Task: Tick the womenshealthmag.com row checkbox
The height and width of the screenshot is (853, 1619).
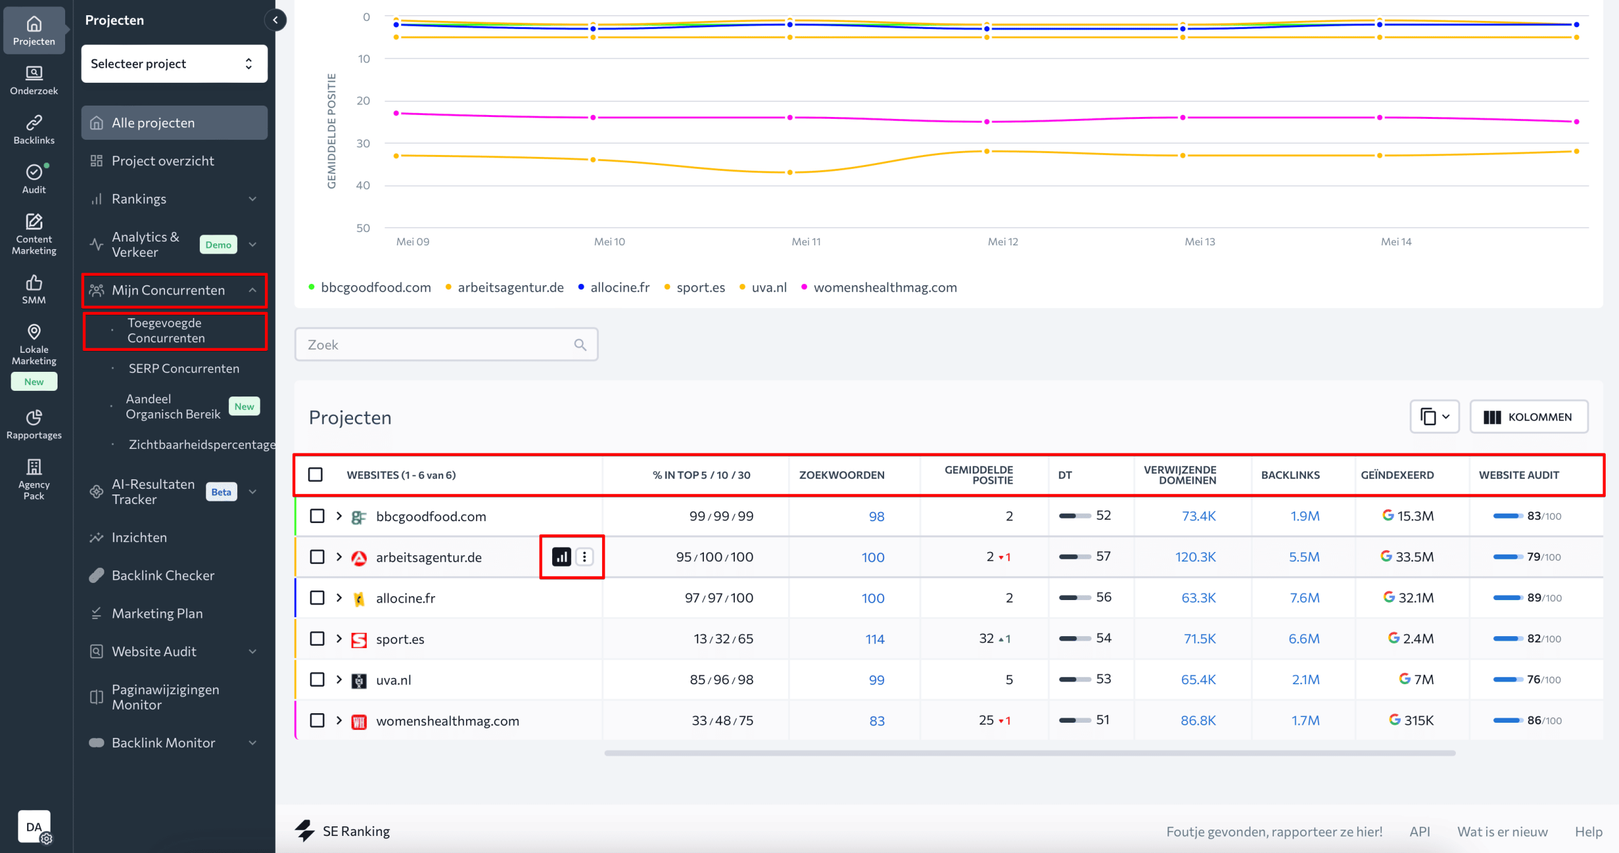Action: [x=317, y=720]
